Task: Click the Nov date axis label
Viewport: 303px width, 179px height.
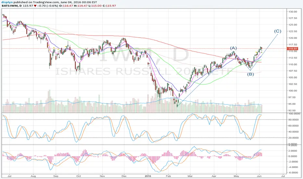Action: tap(102, 176)
